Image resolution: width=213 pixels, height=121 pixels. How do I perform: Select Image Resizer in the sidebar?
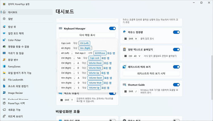pos(27,93)
